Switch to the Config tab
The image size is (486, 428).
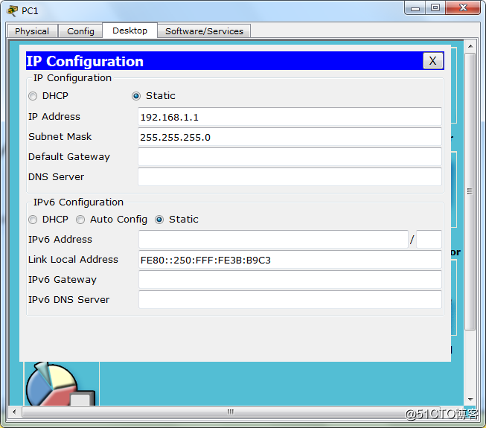pos(80,31)
